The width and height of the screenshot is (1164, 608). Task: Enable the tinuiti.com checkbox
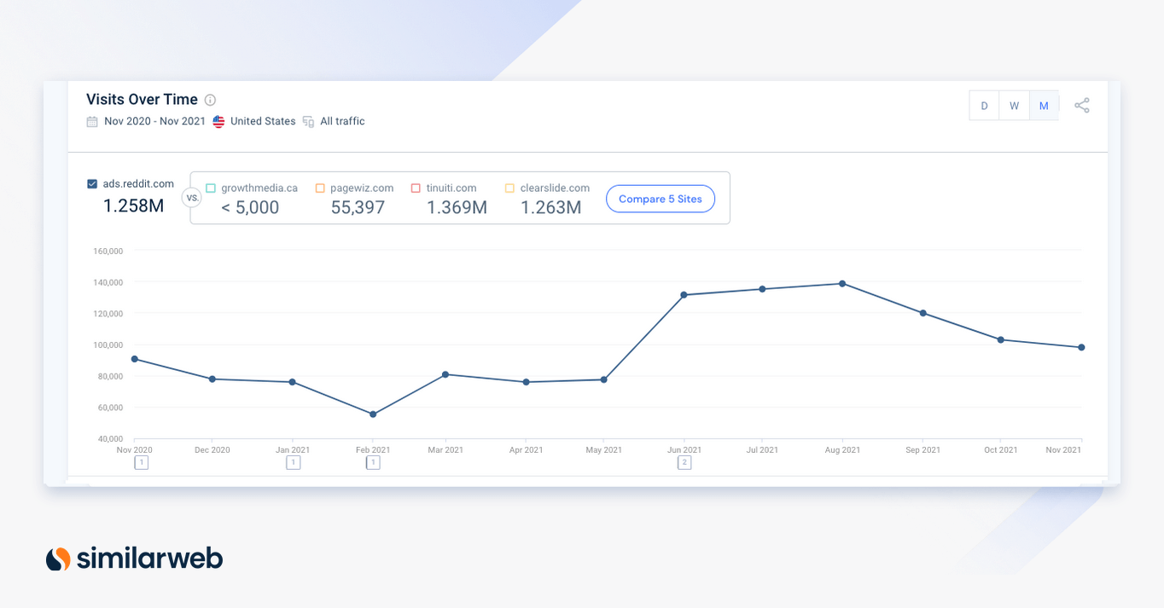[416, 188]
